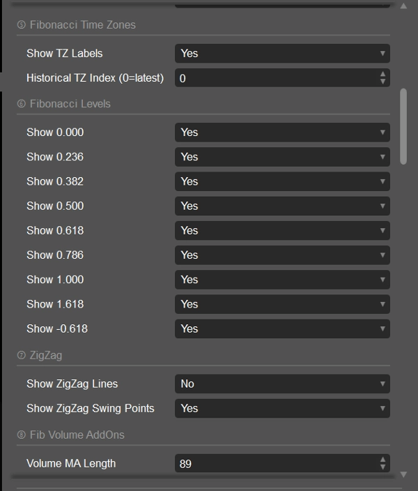This screenshot has width=418, height=491.
Task: Open the Show 0.236 dropdown
Action: [x=282, y=157]
